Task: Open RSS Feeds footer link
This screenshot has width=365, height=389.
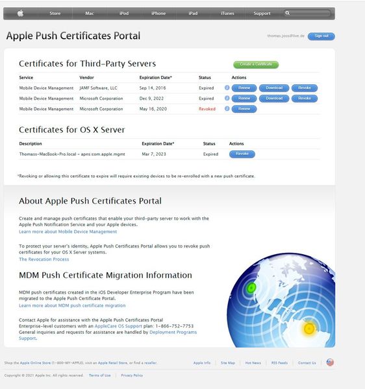Action: (279, 362)
